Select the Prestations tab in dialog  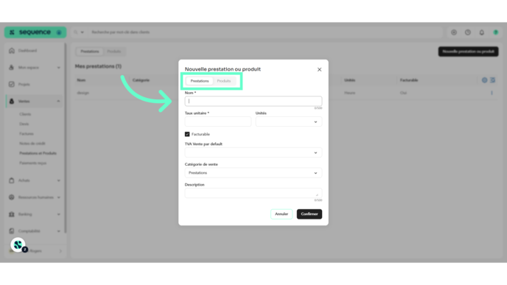click(x=200, y=81)
